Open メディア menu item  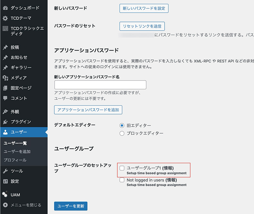coord(24,78)
